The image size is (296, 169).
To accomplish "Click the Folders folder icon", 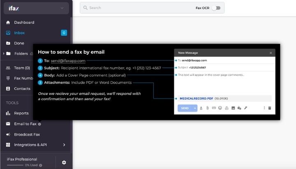I will click(8, 54).
